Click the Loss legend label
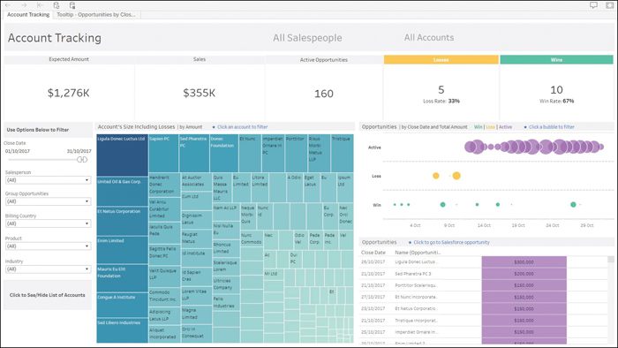Screen dimensions: 618x348 coord(490,127)
